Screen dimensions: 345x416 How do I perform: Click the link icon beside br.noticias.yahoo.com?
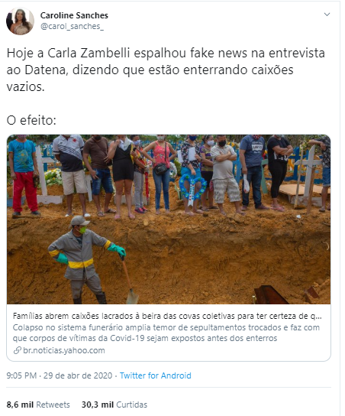tap(18, 350)
